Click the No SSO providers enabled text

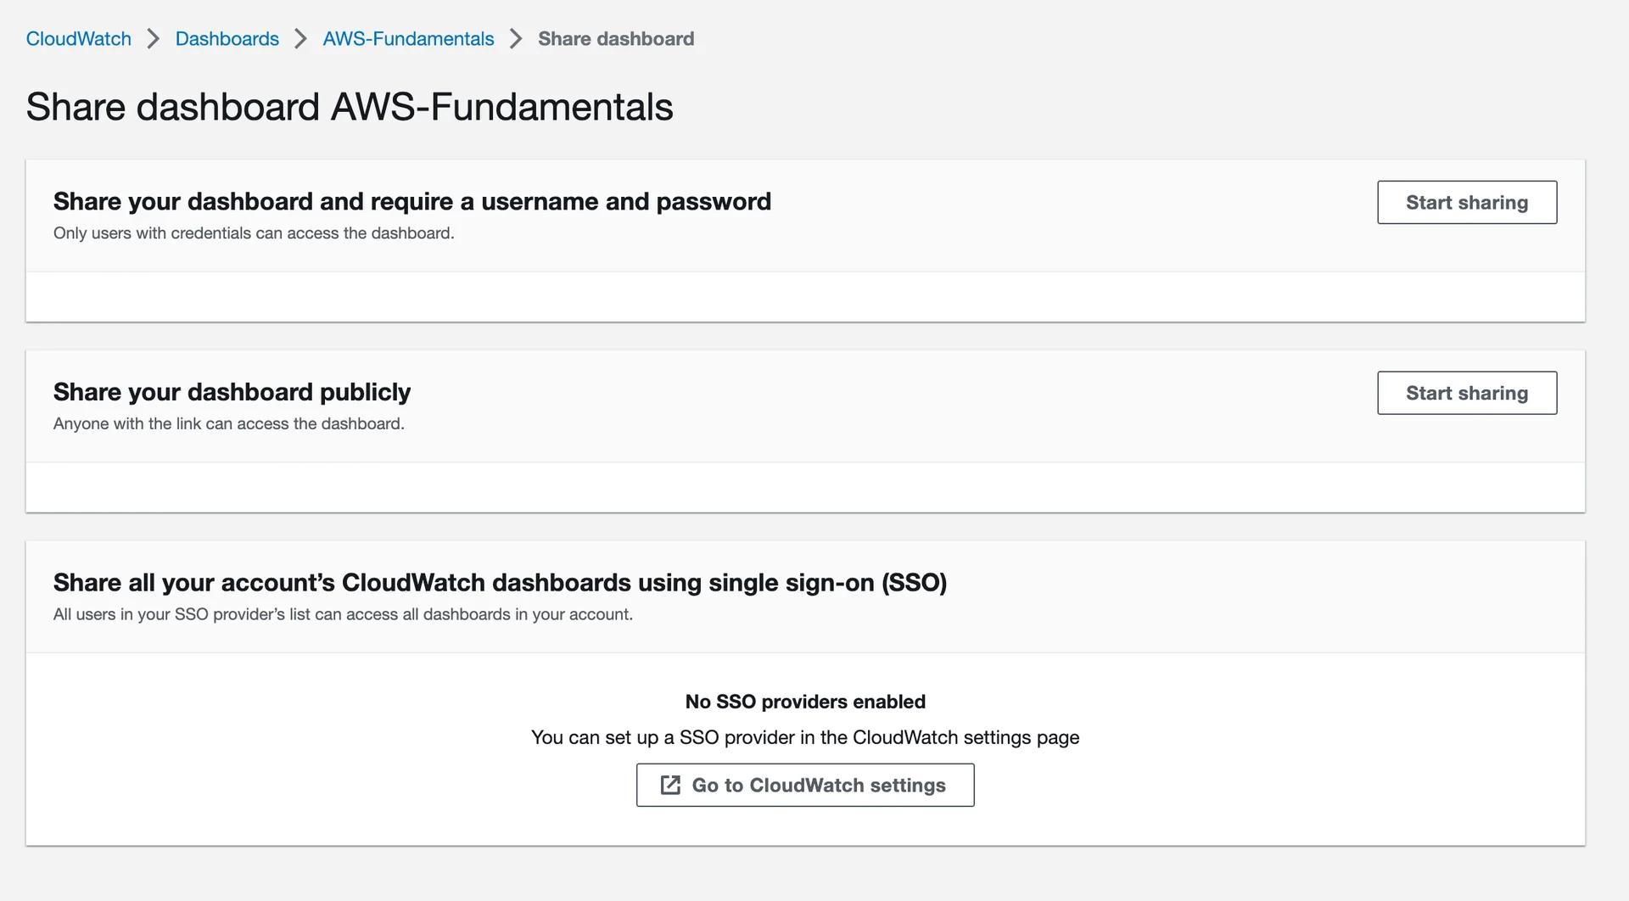(805, 702)
